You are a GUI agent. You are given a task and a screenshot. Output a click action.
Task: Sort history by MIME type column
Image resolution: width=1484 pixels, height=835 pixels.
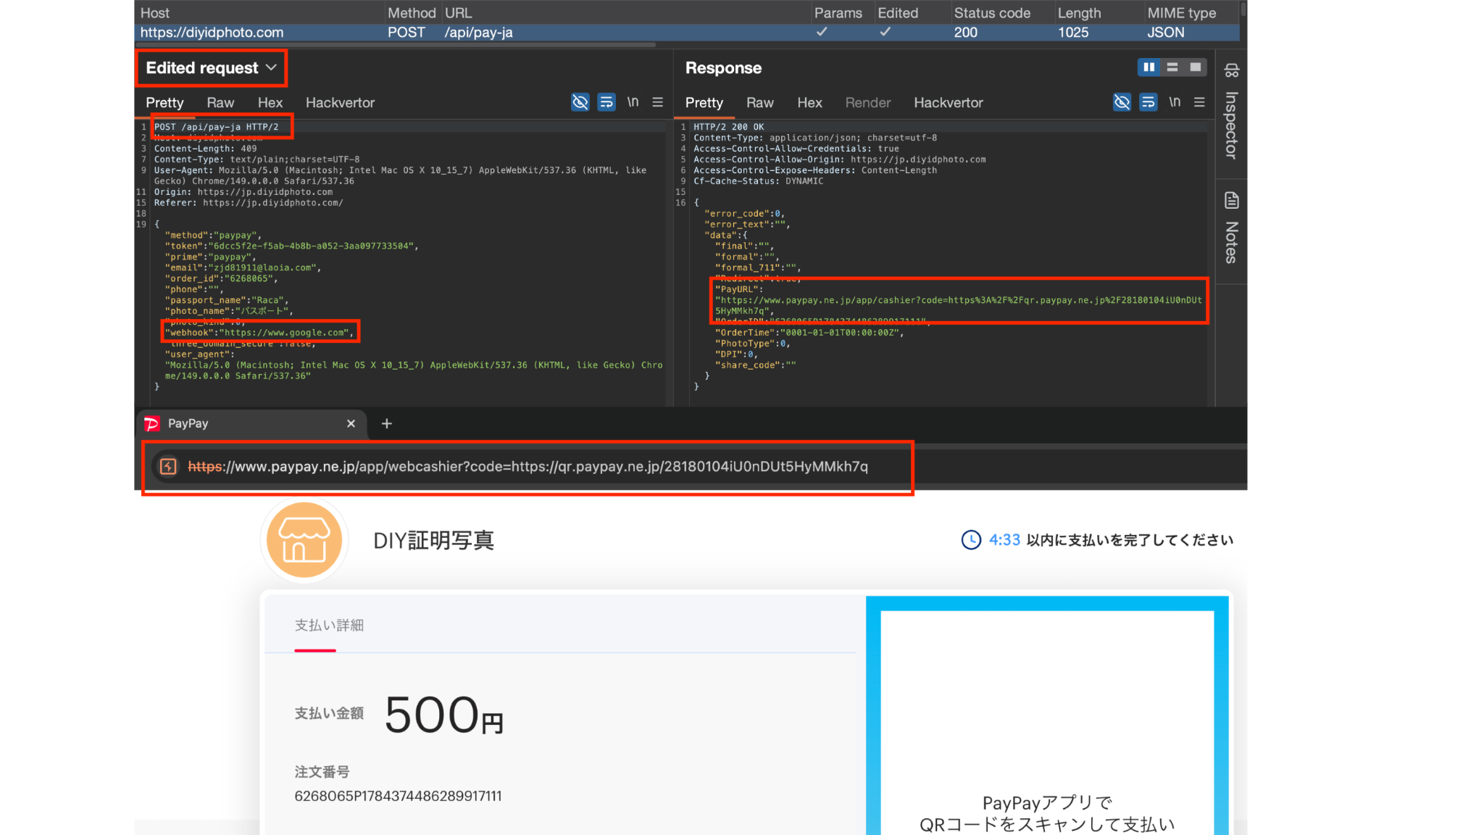point(1181,12)
